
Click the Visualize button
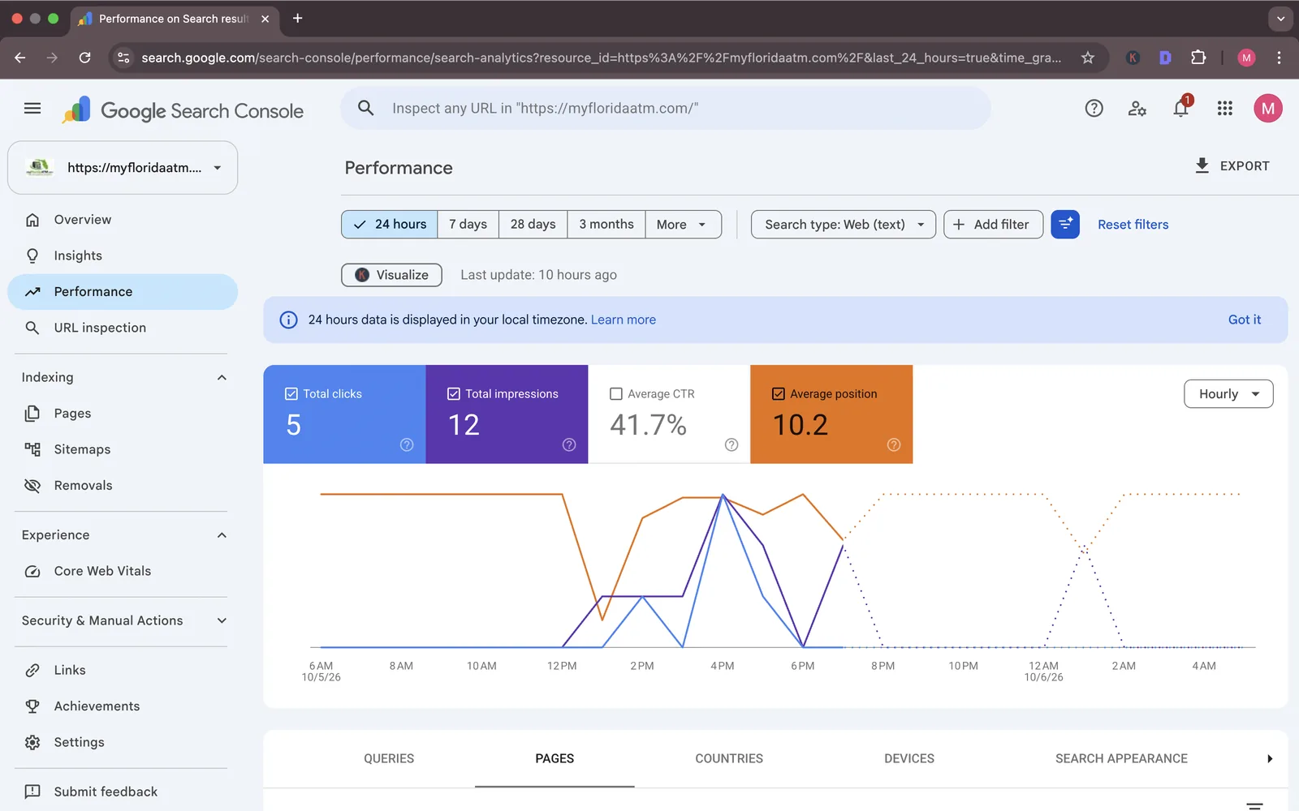pyautogui.click(x=391, y=275)
